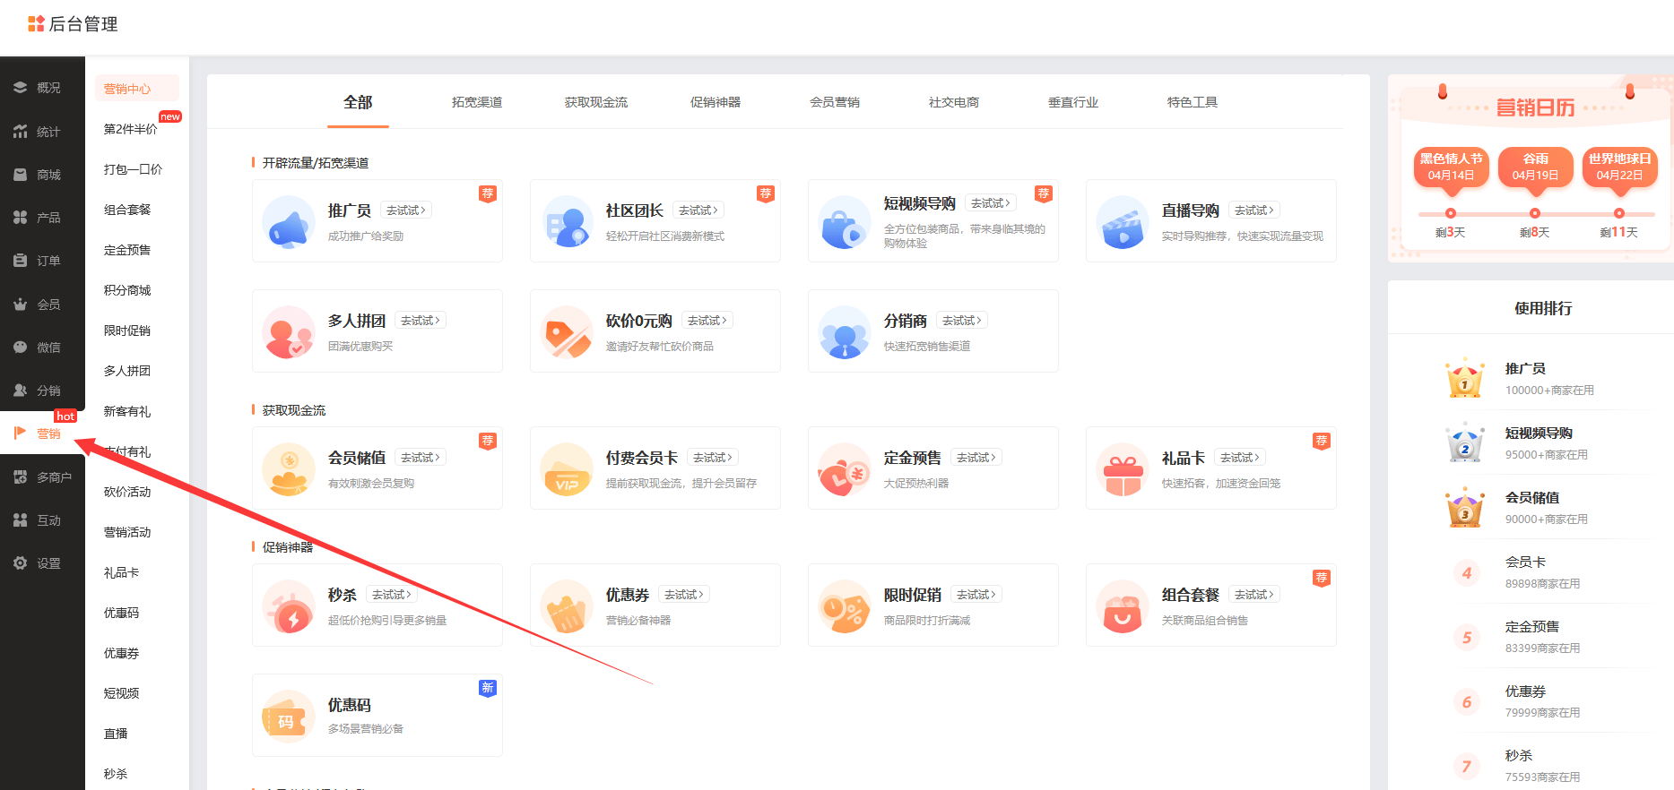Switch to the 特色工具 tab
The image size is (1674, 790).
[x=1193, y=102]
